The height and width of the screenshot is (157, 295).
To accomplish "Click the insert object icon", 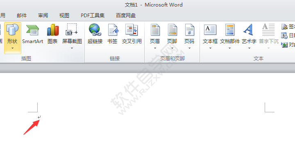I will [284, 45].
